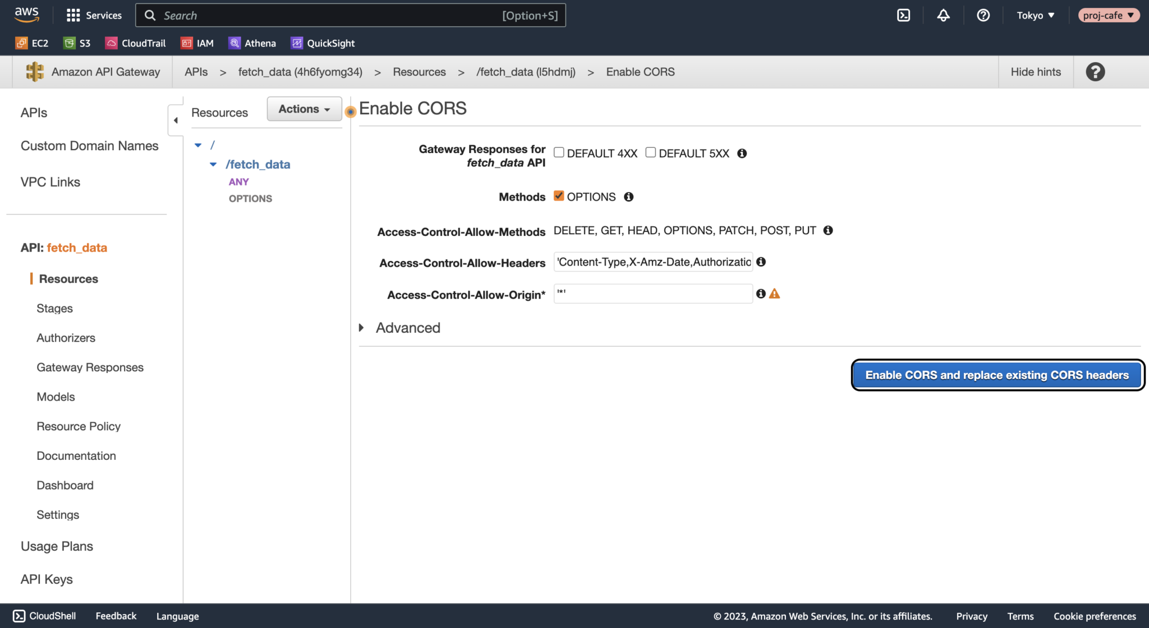Open AWS help with the question mark icon
This screenshot has width=1149, height=628.
tap(983, 15)
